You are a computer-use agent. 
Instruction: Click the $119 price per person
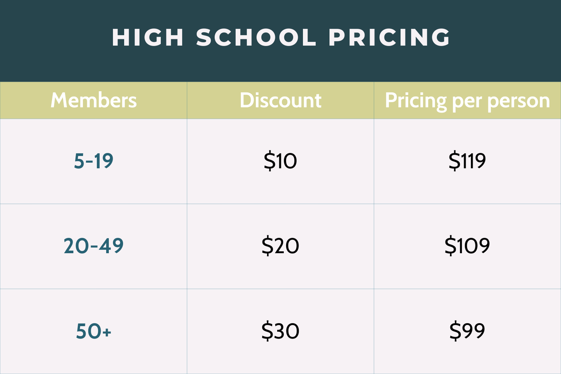click(x=467, y=161)
